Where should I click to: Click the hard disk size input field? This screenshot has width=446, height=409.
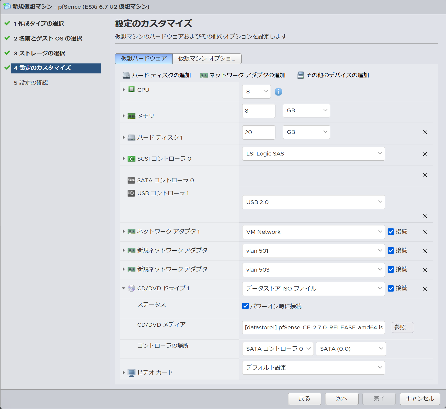tap(259, 132)
